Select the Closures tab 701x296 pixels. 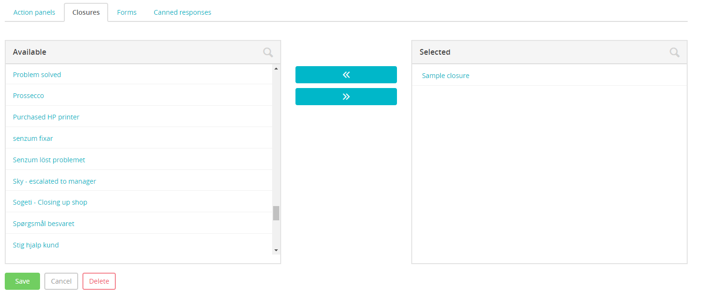[86, 12]
